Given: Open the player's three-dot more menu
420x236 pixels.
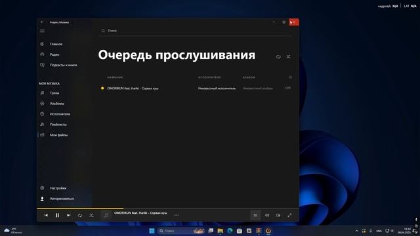Looking at the screenshot, I should [x=177, y=215].
